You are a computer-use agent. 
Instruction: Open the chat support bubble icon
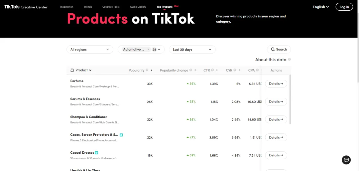(x=346, y=160)
